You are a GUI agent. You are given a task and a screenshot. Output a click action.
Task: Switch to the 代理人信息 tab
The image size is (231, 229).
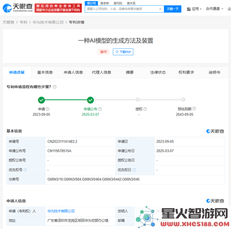101,72
